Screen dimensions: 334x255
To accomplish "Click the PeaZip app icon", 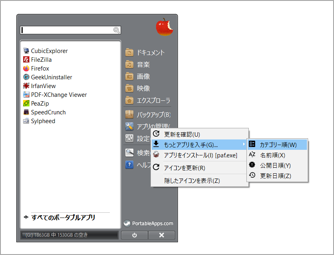I will (x=26, y=103).
